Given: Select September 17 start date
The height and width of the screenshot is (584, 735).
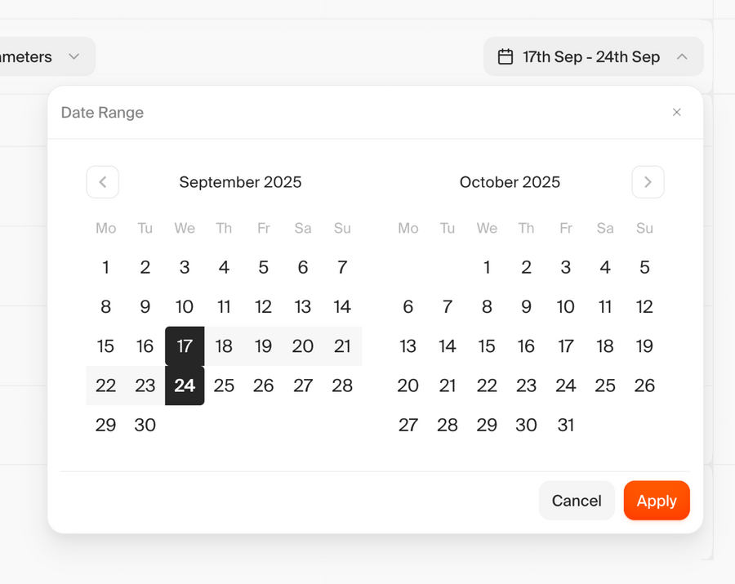Looking at the screenshot, I should click(x=185, y=346).
